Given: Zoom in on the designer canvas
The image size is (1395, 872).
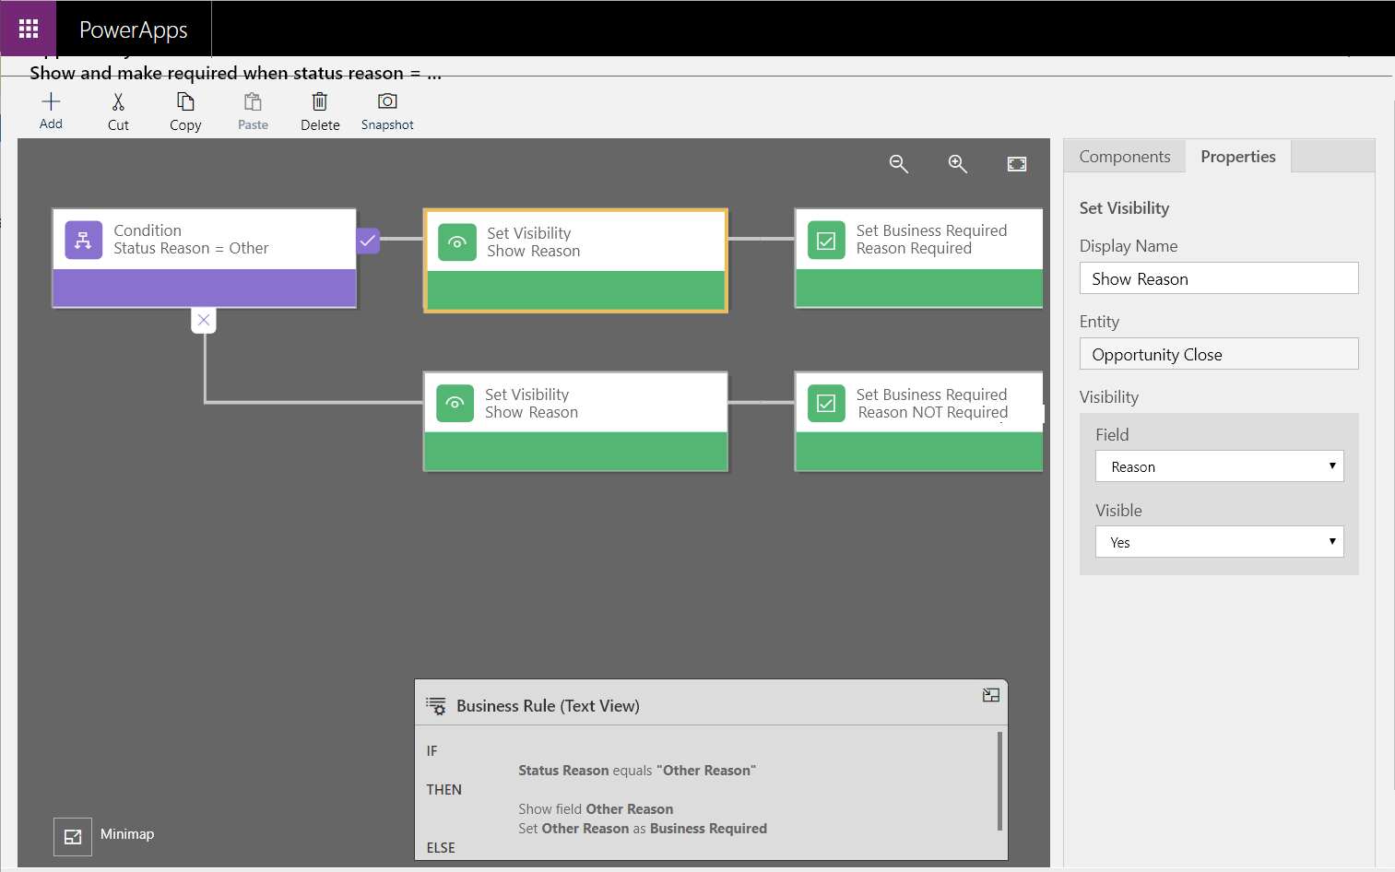Looking at the screenshot, I should (x=958, y=164).
